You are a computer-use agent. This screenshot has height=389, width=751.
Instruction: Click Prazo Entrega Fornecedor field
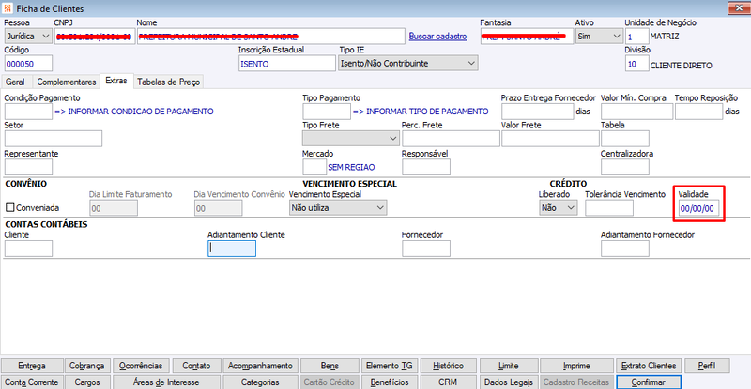(537, 112)
